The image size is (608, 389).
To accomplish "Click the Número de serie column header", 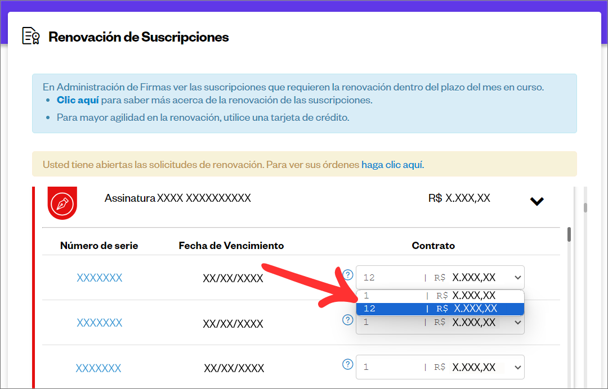I will point(99,246).
